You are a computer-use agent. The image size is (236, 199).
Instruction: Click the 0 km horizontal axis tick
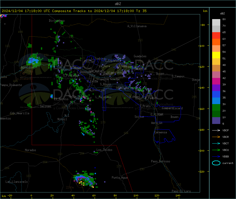pos(31,196)
